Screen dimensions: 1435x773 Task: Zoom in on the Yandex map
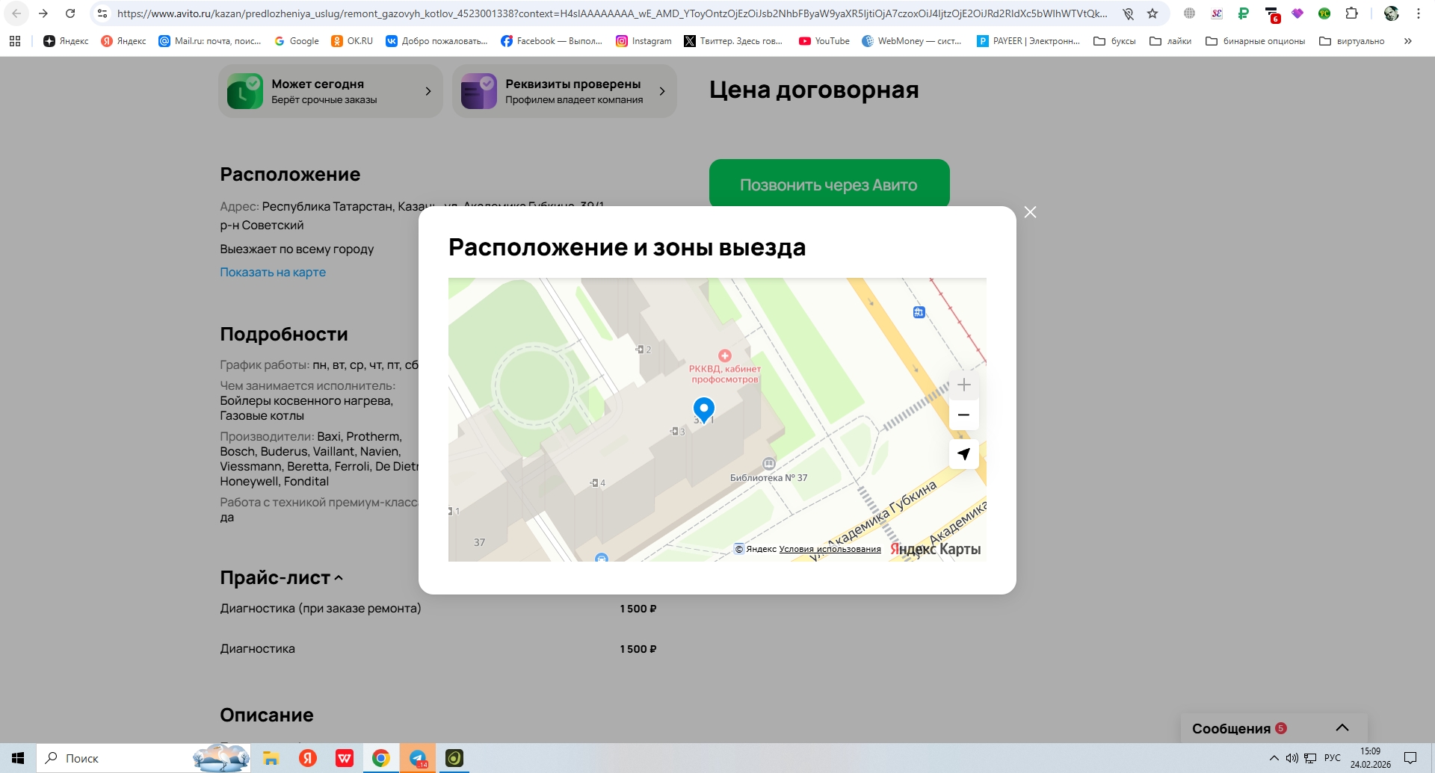pyautogui.click(x=963, y=385)
